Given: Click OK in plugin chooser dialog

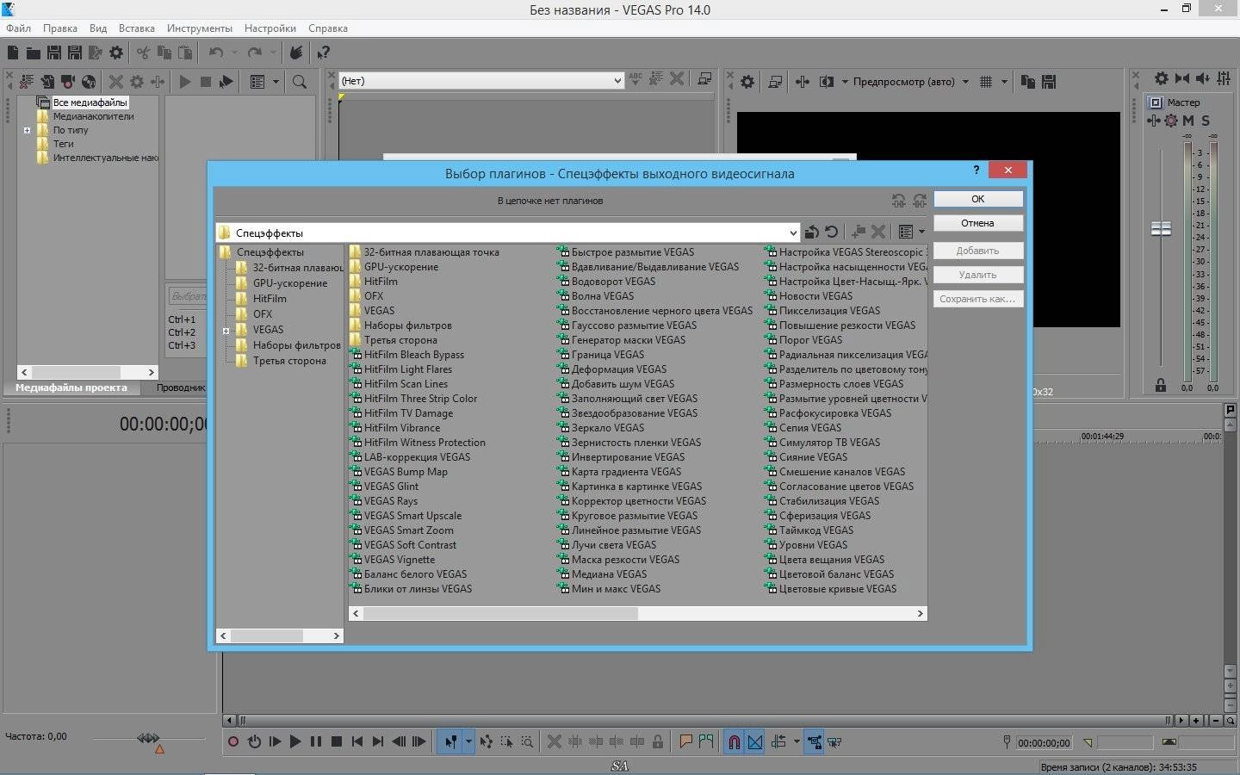Looking at the screenshot, I should click(x=978, y=199).
